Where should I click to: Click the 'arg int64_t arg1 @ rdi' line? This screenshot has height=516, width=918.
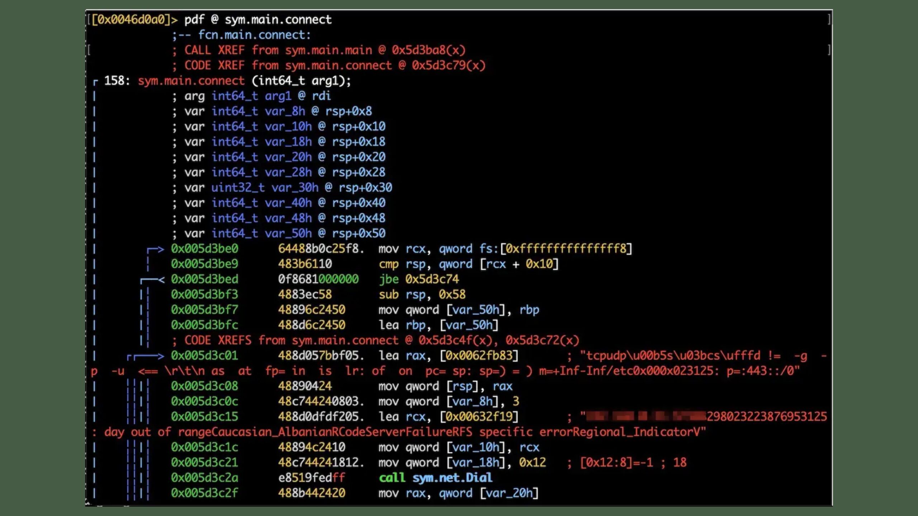251,96
